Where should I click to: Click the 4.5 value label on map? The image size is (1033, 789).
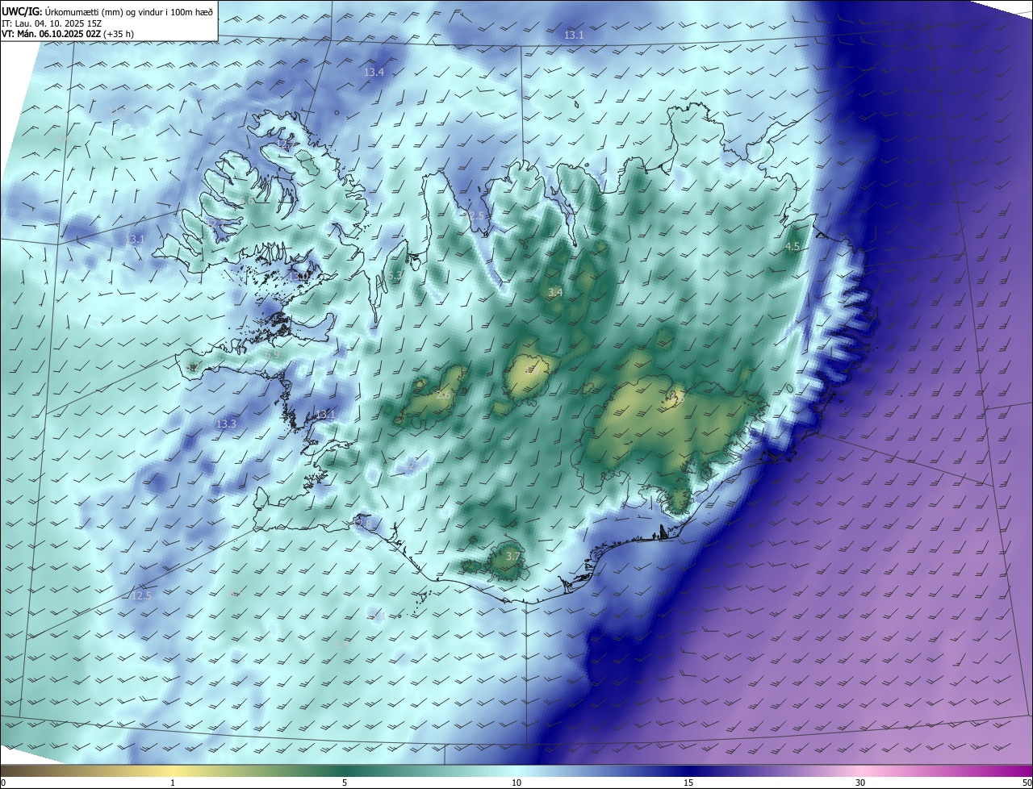coord(793,246)
